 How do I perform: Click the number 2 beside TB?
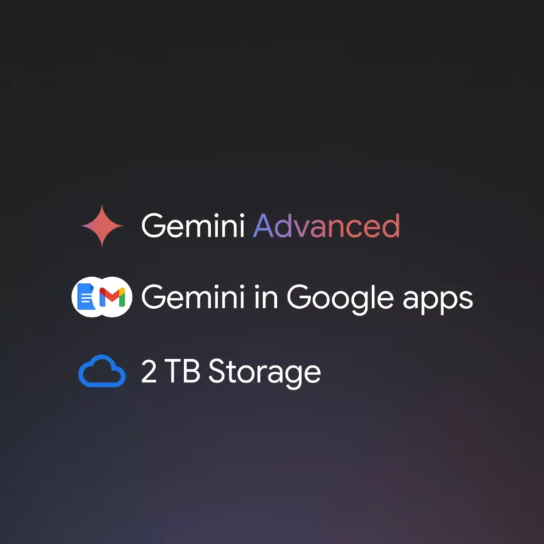click(149, 371)
